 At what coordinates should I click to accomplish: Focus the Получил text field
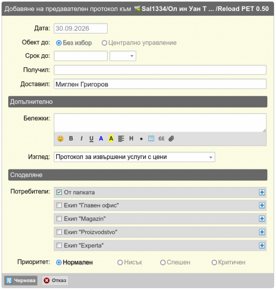(160, 70)
